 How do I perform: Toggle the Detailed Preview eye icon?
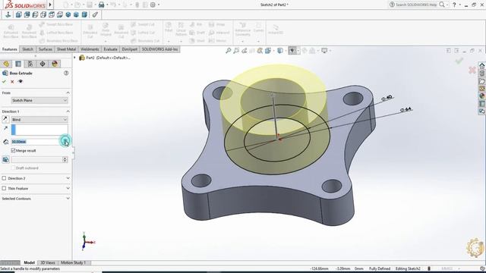(x=21, y=82)
